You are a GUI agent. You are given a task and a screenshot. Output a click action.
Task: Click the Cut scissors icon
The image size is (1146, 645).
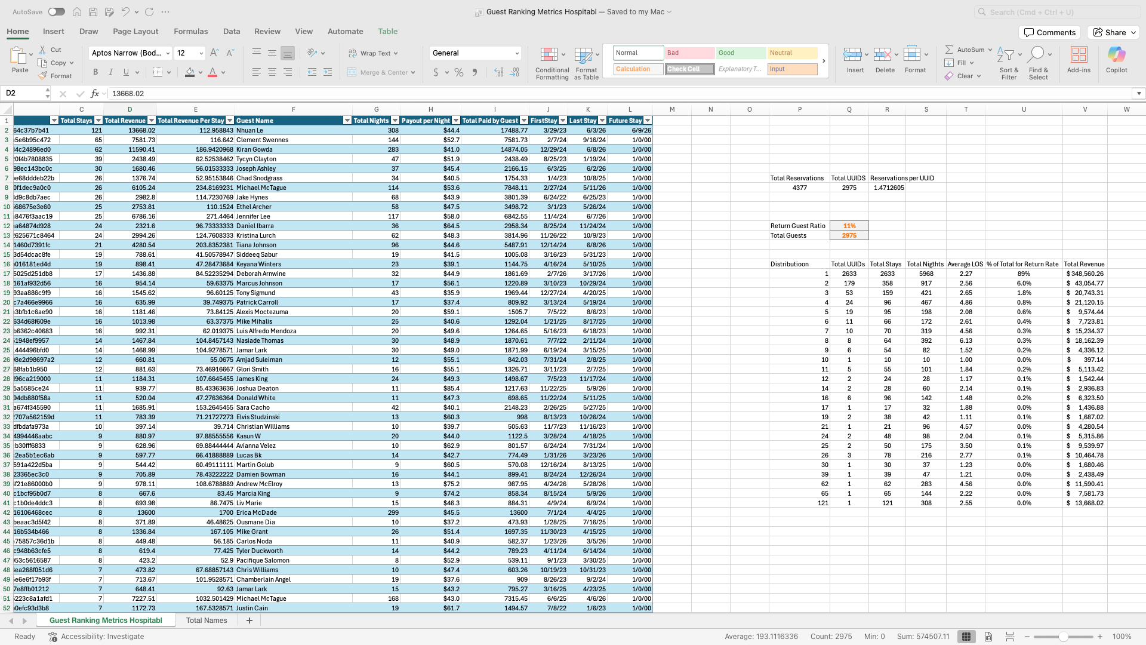coord(42,50)
